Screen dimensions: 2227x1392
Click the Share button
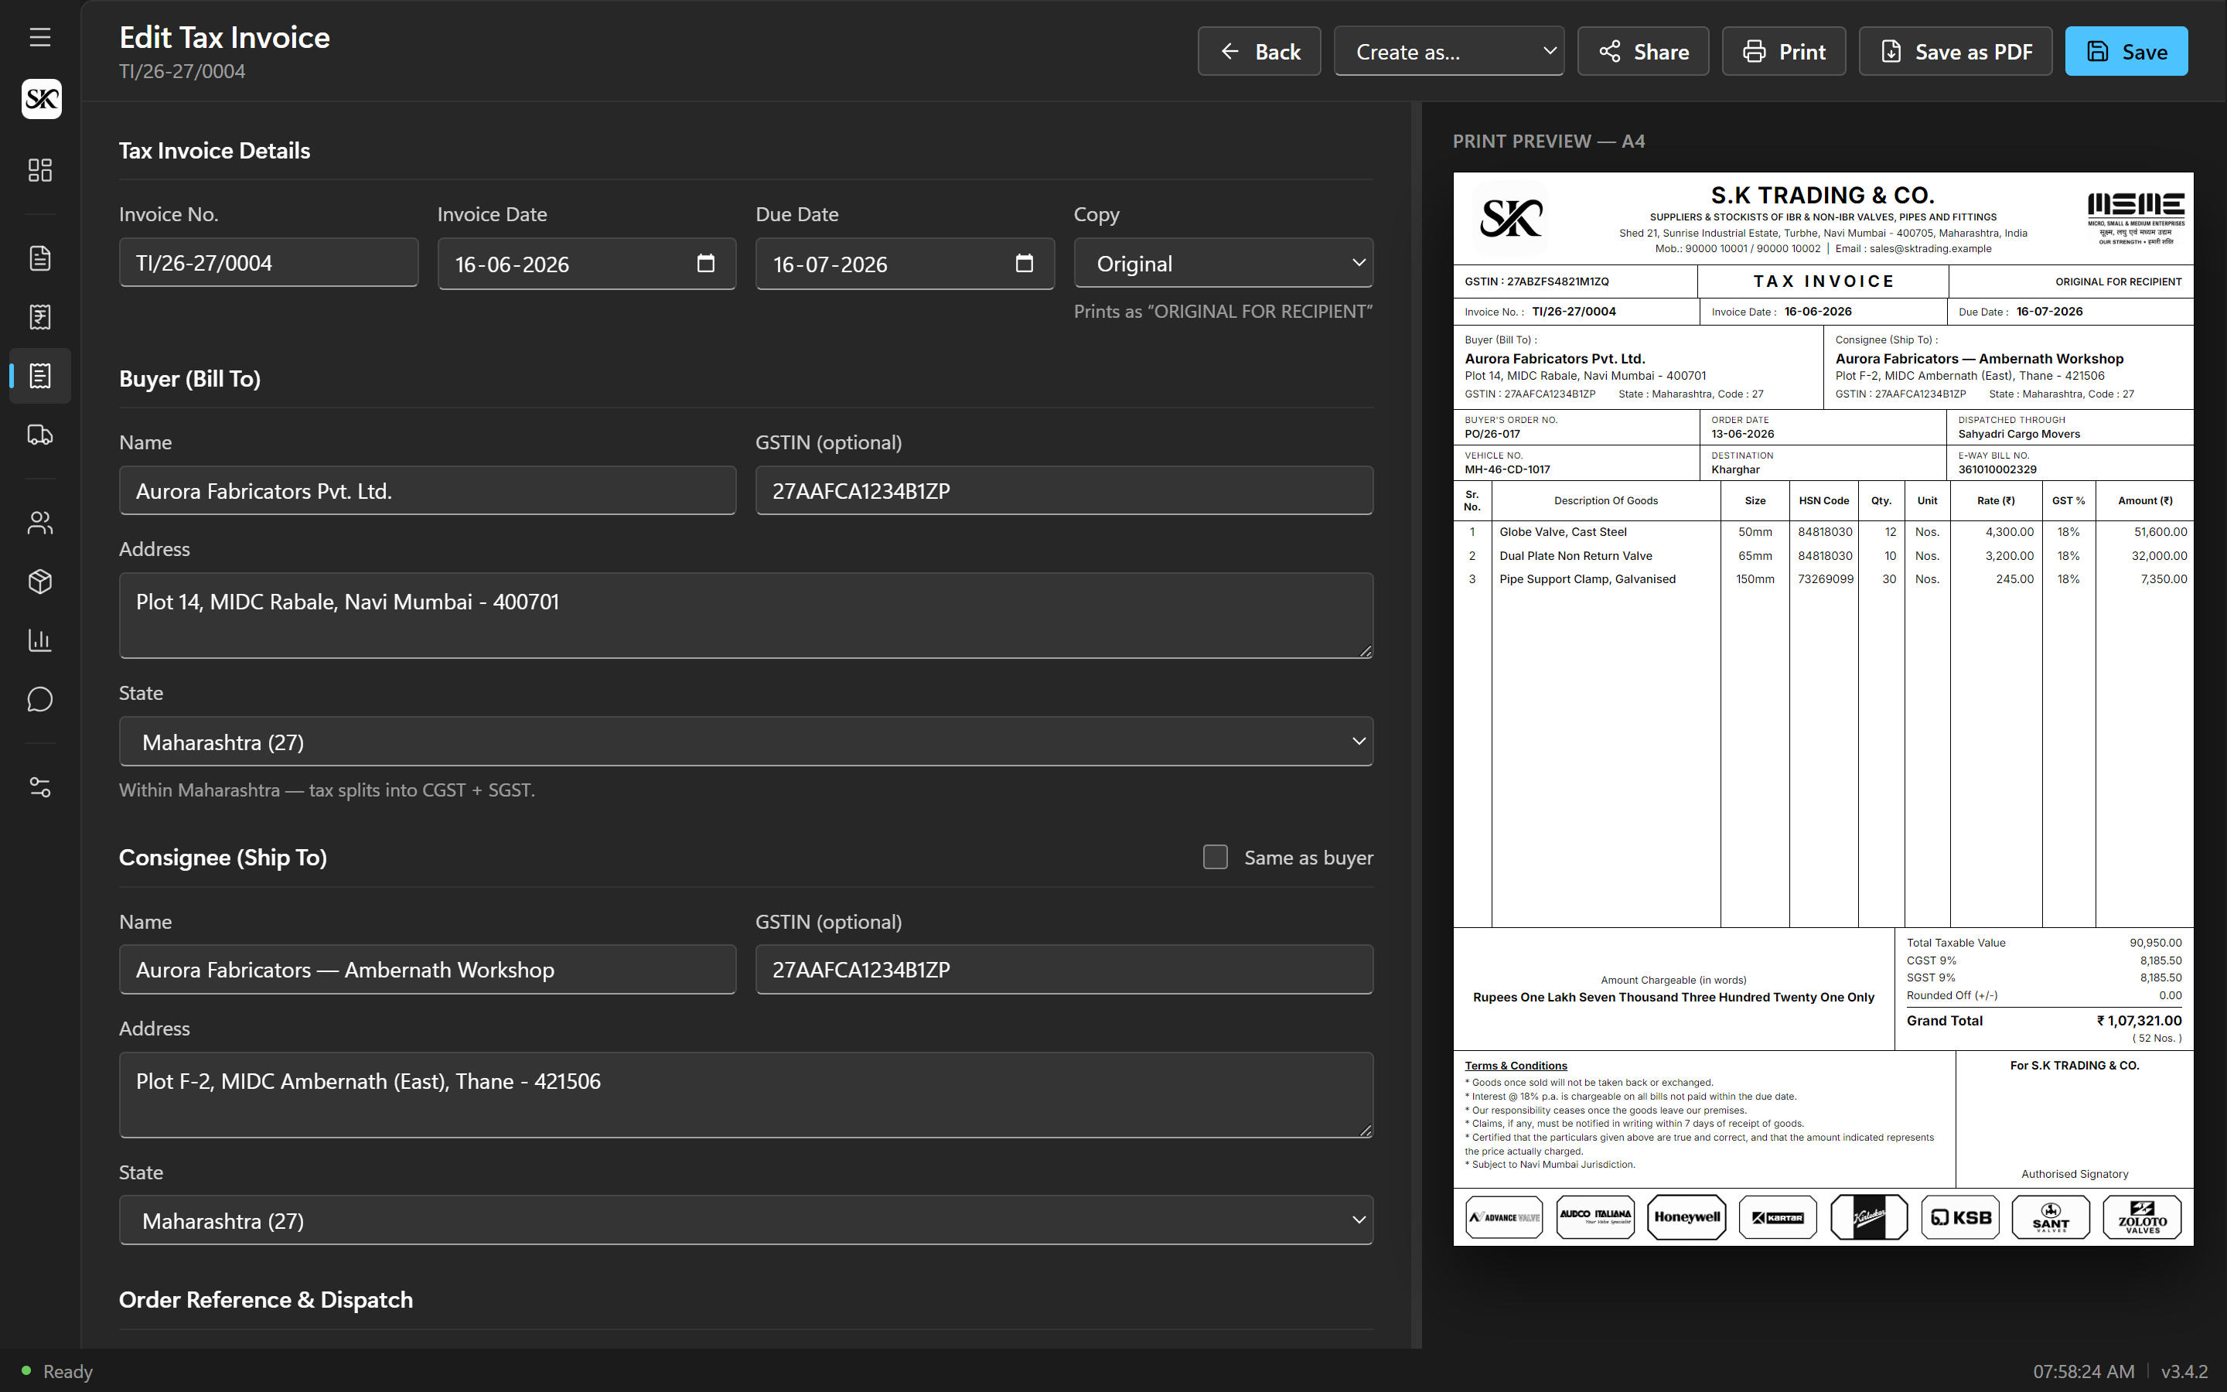1642,52
